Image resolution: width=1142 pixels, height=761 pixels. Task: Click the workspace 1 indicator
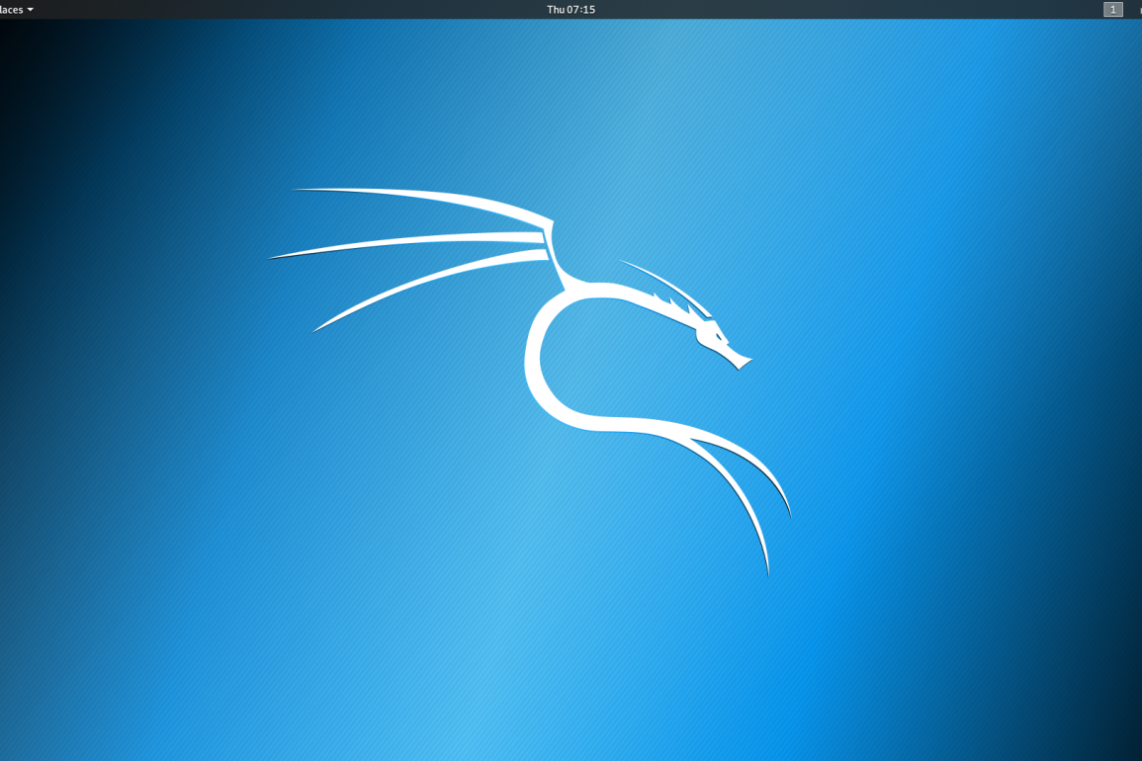tap(1112, 10)
